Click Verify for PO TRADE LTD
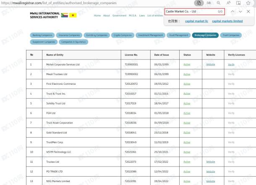This screenshot has width=256, height=185. click(231, 172)
